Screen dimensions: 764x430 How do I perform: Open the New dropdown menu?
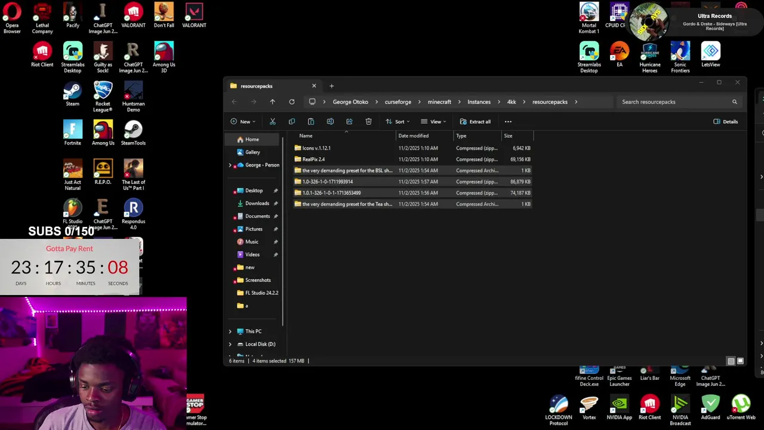point(243,122)
